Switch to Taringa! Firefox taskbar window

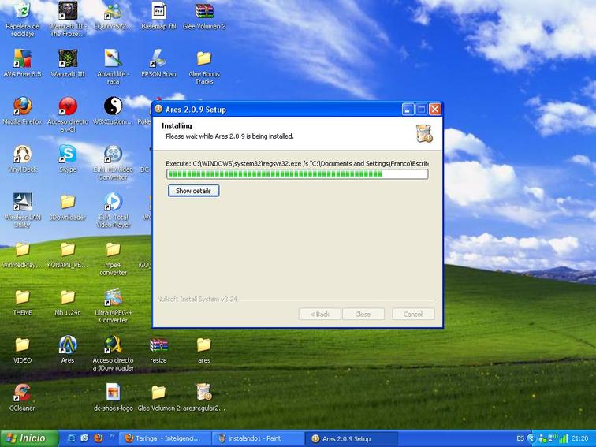point(164,438)
